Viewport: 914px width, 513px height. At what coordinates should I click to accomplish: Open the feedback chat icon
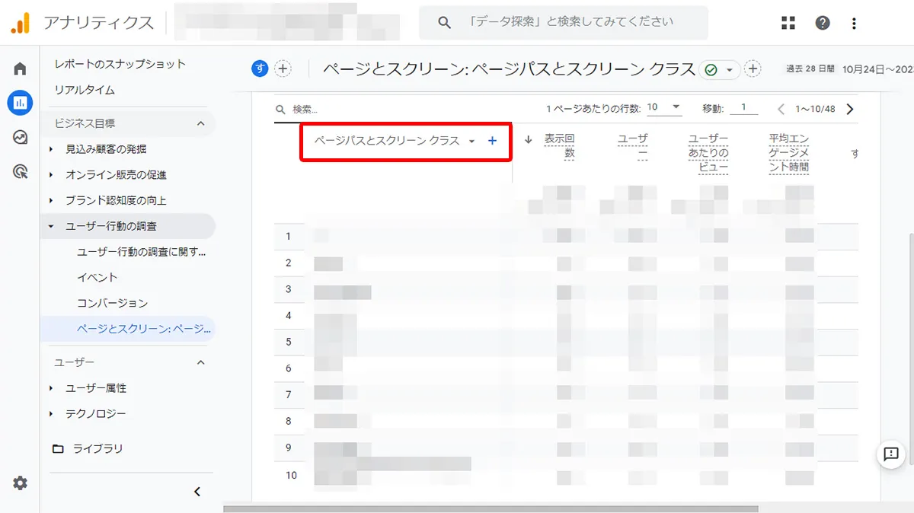click(890, 455)
